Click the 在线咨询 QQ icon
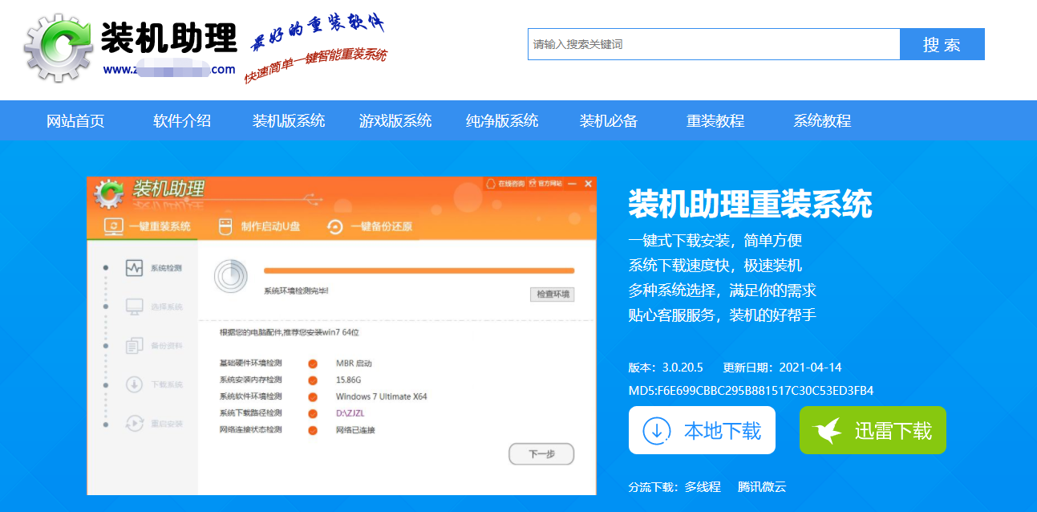Image resolution: width=1037 pixels, height=512 pixels. click(492, 184)
